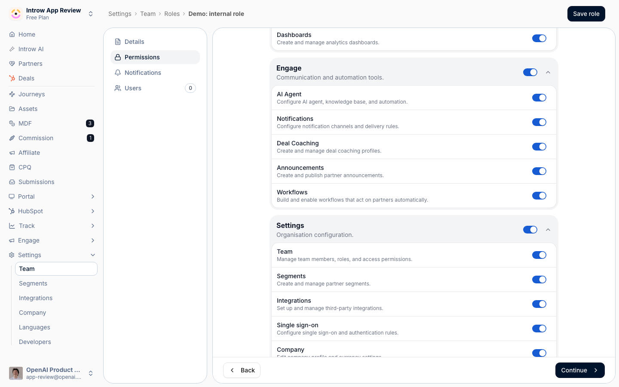Viewport: 619px width, 387px height.
Task: Click the Roles breadcrumb link
Action: [x=172, y=14]
